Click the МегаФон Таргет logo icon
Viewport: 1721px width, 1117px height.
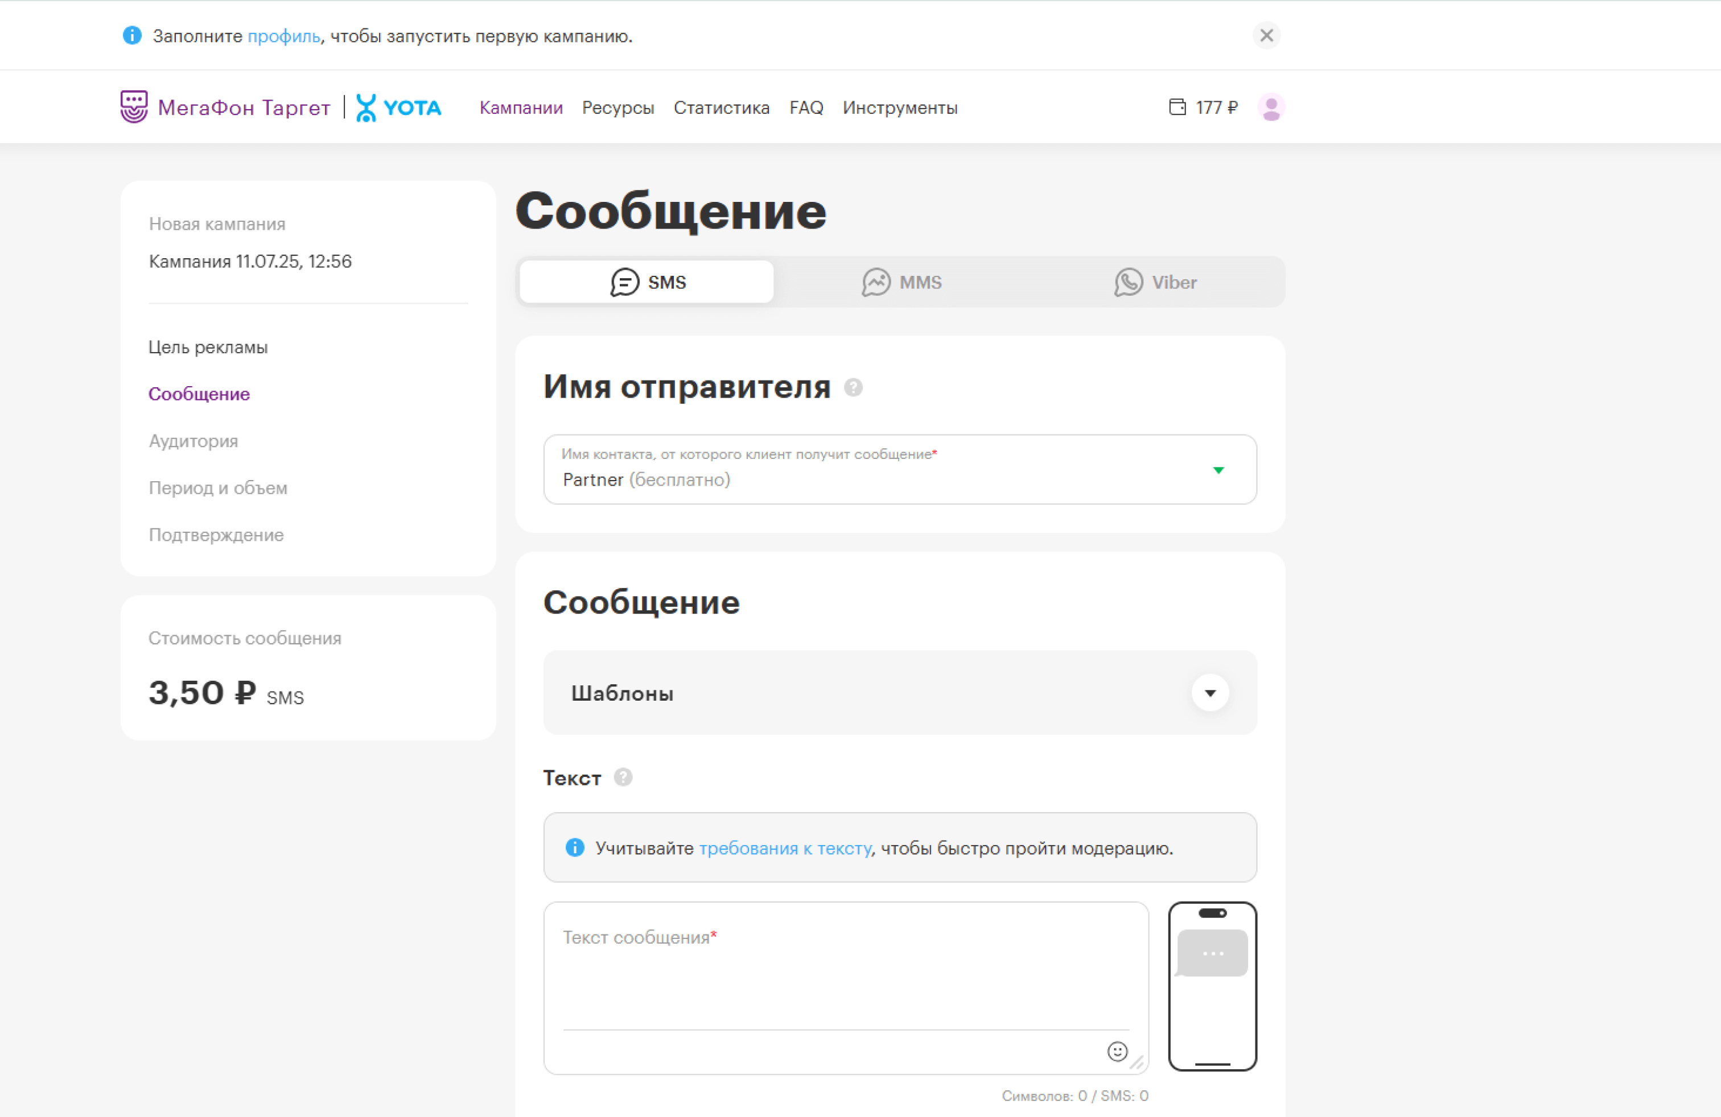[x=134, y=106]
